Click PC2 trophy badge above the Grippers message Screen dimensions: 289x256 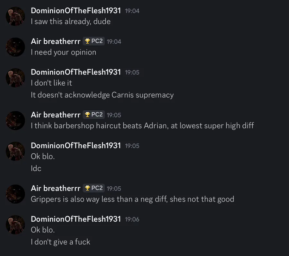93,188
